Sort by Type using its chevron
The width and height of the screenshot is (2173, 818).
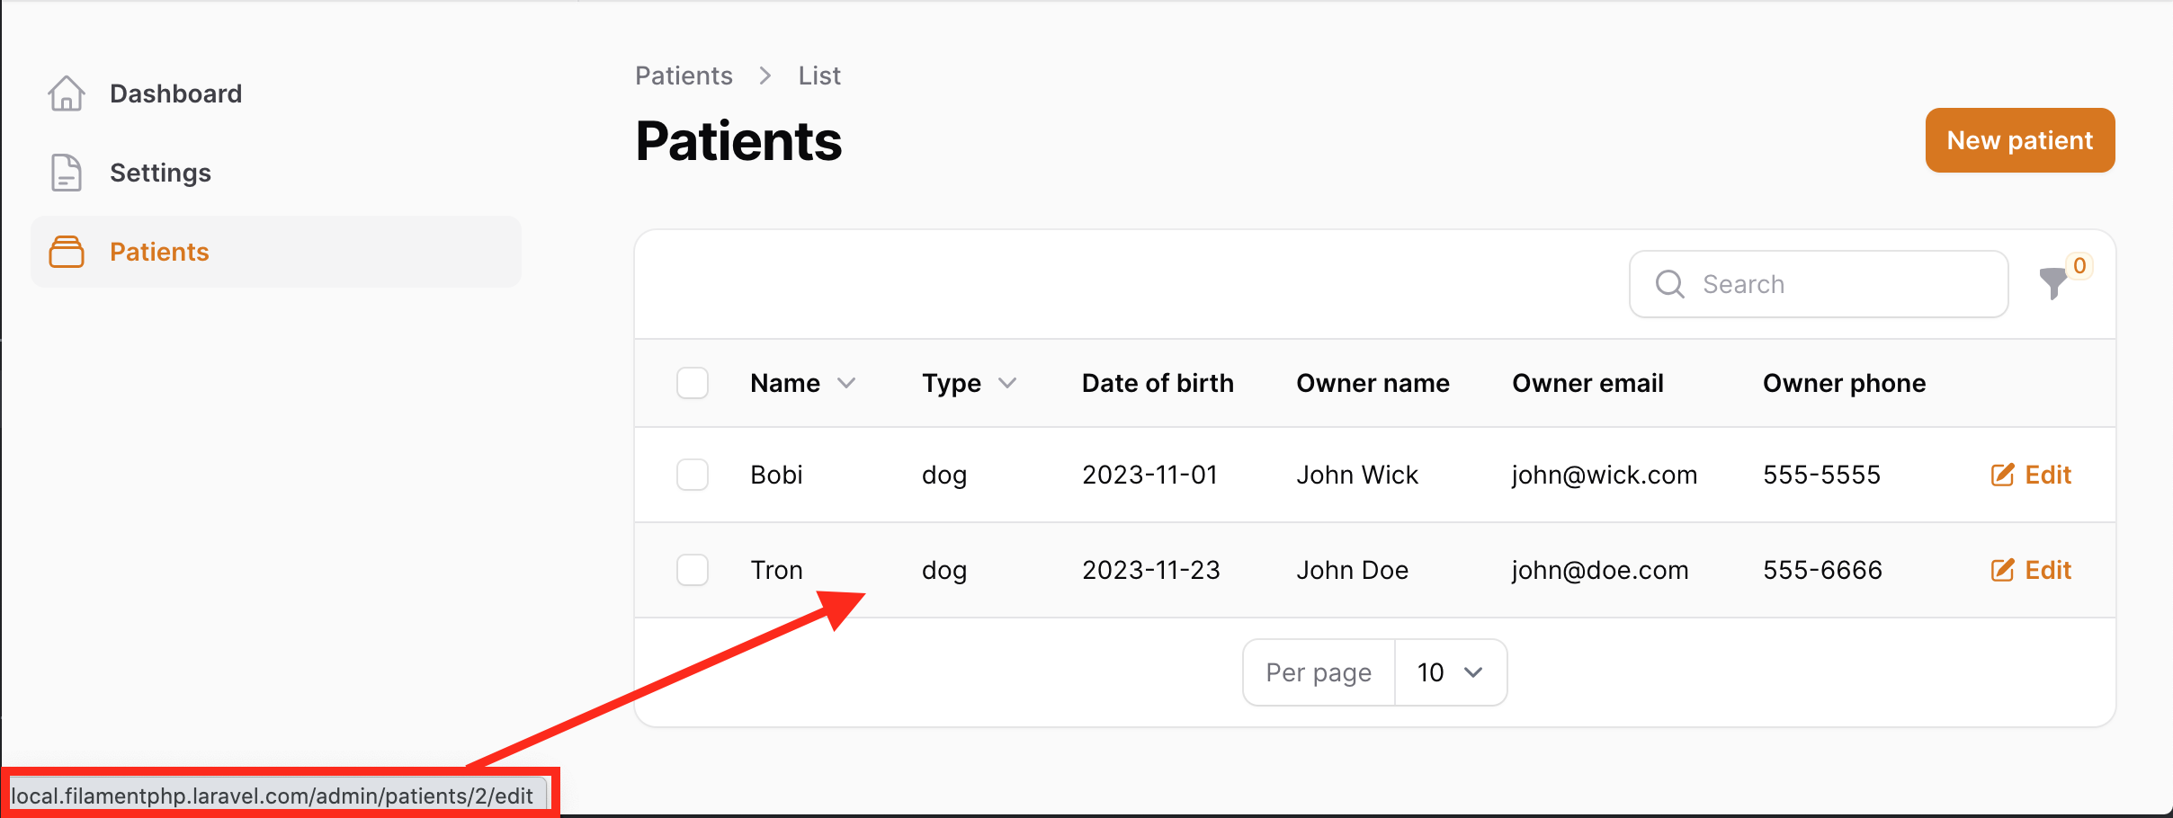coord(1007,383)
